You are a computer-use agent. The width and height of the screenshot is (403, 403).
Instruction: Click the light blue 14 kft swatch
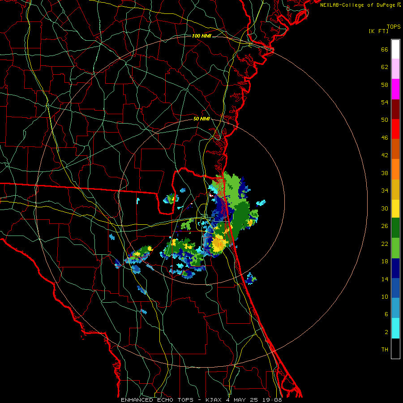click(x=395, y=308)
